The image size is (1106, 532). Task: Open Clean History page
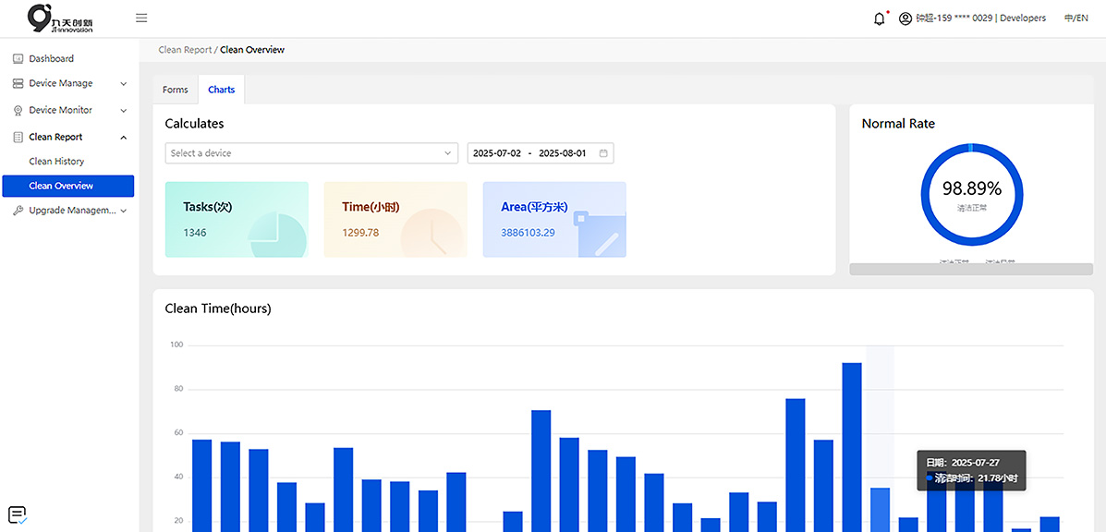(56, 162)
